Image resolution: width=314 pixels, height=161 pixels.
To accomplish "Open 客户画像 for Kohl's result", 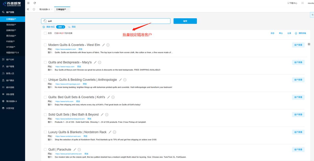I will (x=298, y=97).
